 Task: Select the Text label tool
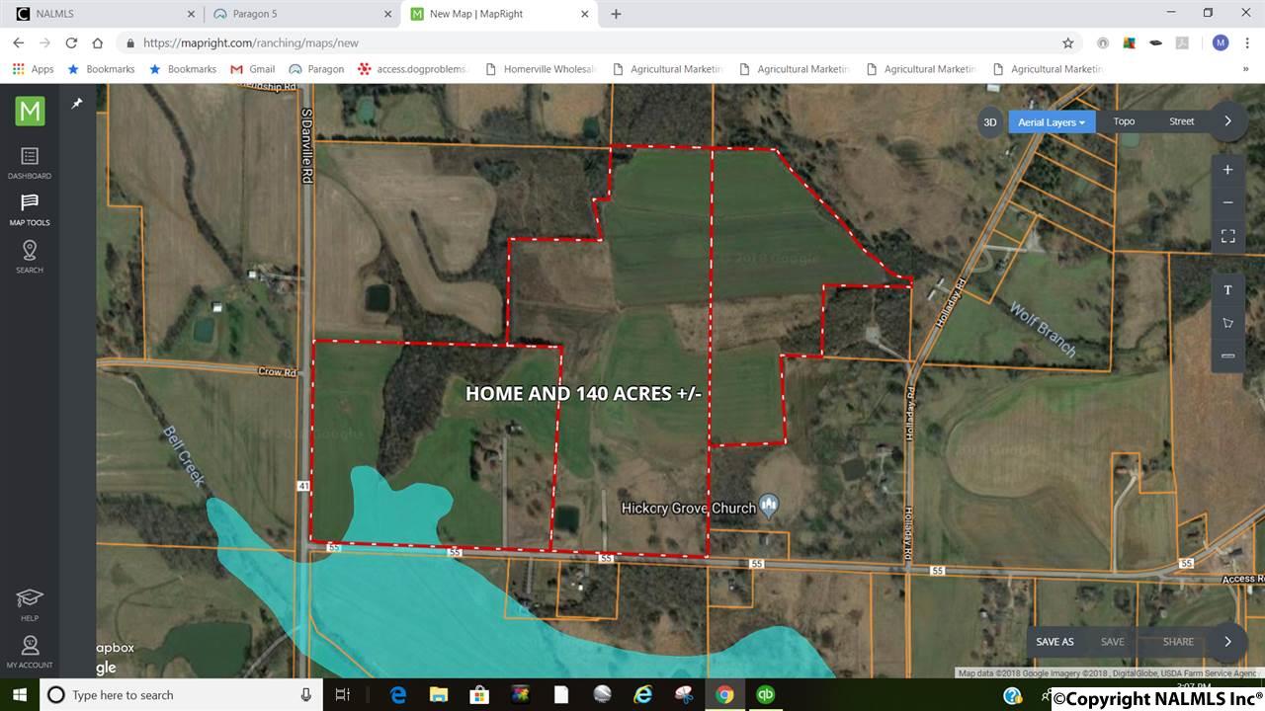pos(1227,290)
